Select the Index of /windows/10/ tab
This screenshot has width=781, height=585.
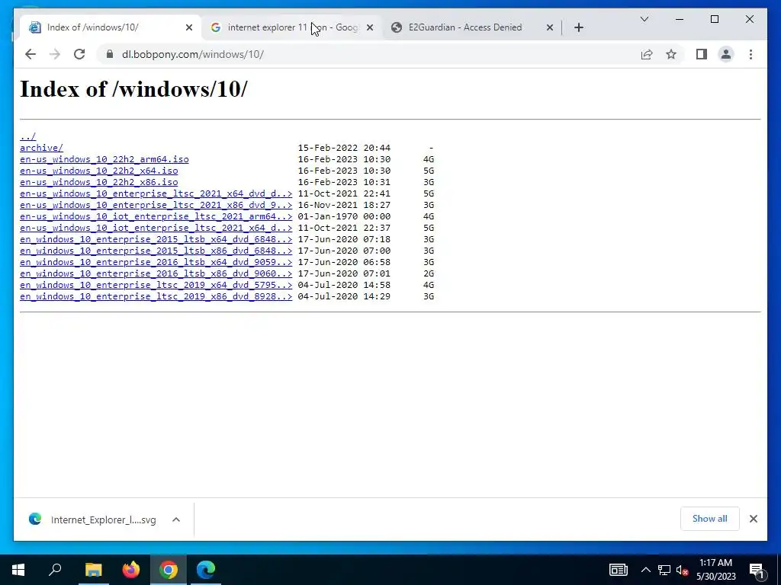coord(111,27)
